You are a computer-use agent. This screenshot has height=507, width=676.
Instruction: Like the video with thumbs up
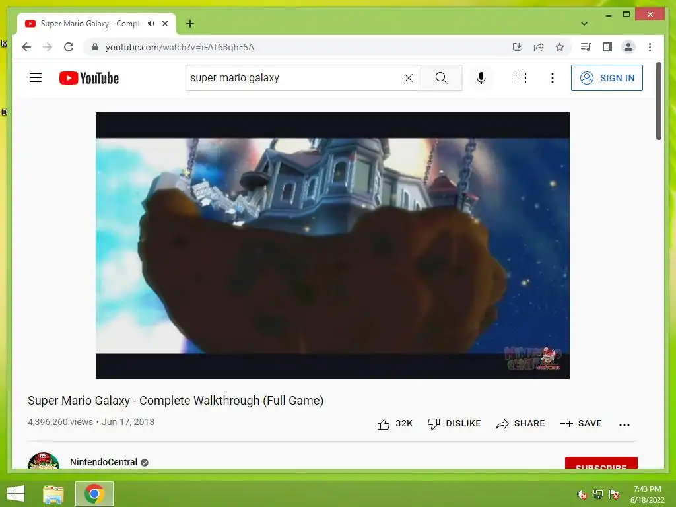point(395,424)
